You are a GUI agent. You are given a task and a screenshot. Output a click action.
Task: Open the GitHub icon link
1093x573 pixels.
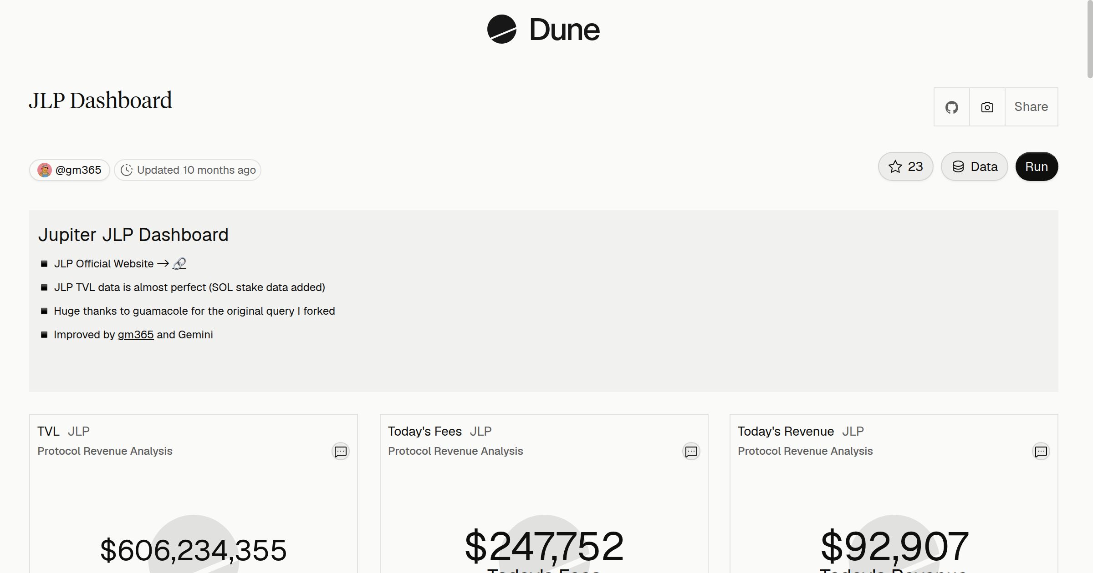(951, 107)
